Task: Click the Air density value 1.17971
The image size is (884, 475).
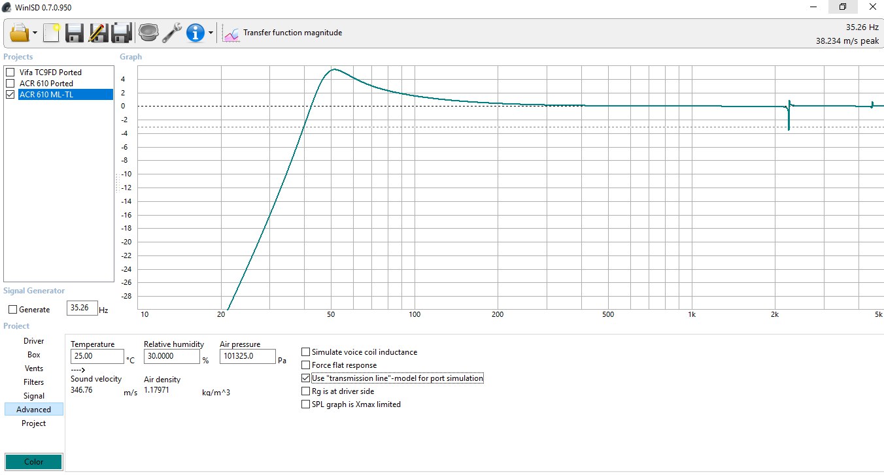Action: click(x=157, y=390)
